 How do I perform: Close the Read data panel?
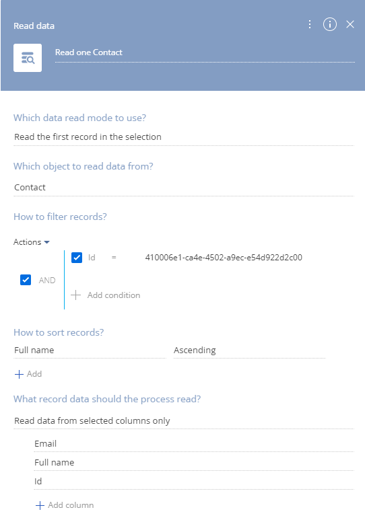[x=350, y=24]
